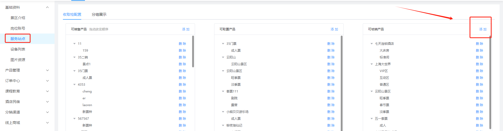Go to 景区介绍 page

click(18, 18)
